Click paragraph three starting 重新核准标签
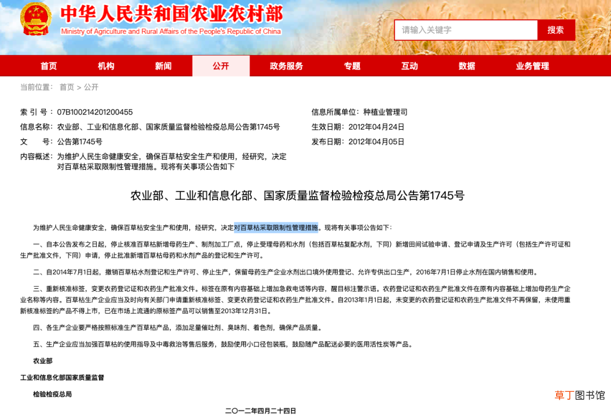Screen dimensions: 611x415 coord(295,300)
